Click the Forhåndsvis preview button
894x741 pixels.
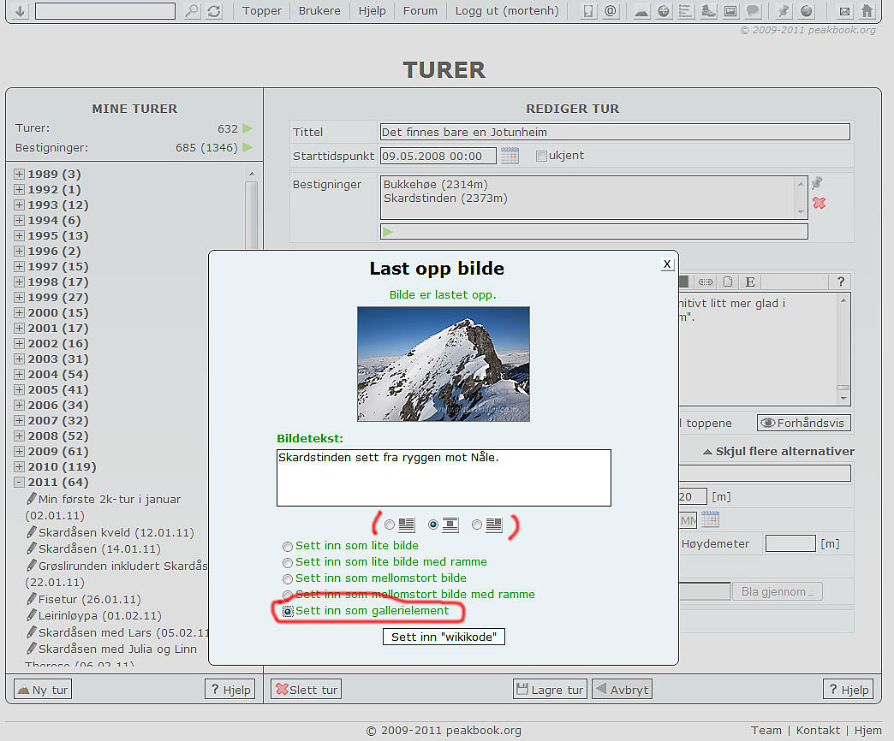pos(804,423)
